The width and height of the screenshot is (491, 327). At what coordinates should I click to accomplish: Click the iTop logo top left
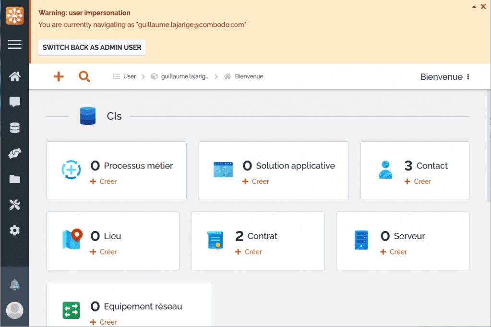click(14, 15)
